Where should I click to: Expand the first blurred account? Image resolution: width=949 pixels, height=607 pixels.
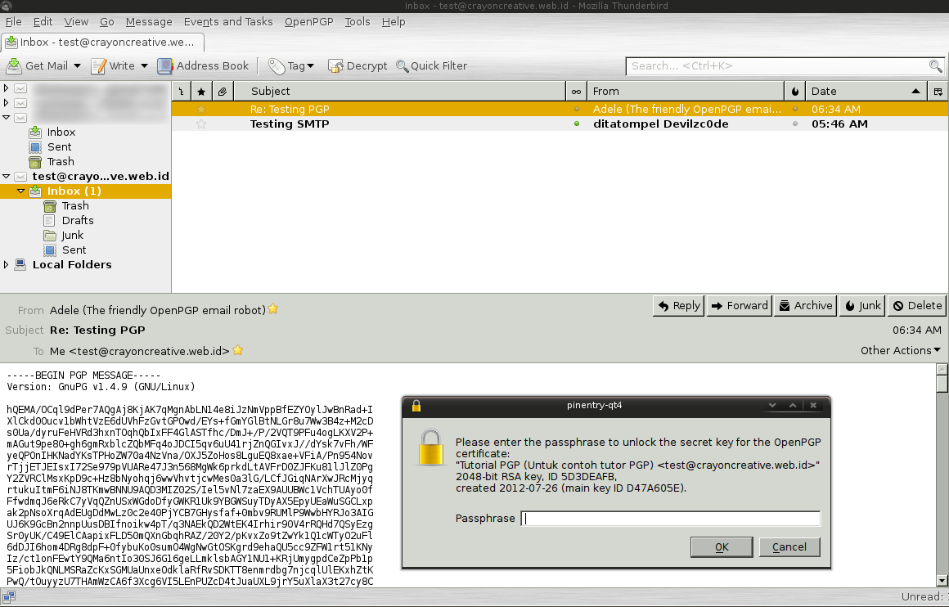click(x=6, y=88)
